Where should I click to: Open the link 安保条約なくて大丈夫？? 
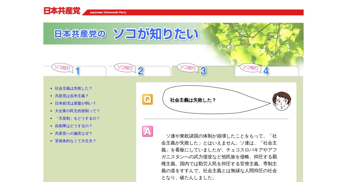coord(75,141)
